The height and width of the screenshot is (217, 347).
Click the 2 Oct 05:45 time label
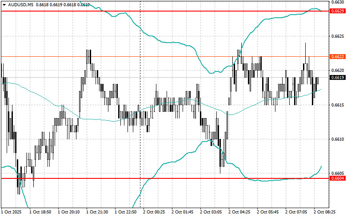point(268,212)
